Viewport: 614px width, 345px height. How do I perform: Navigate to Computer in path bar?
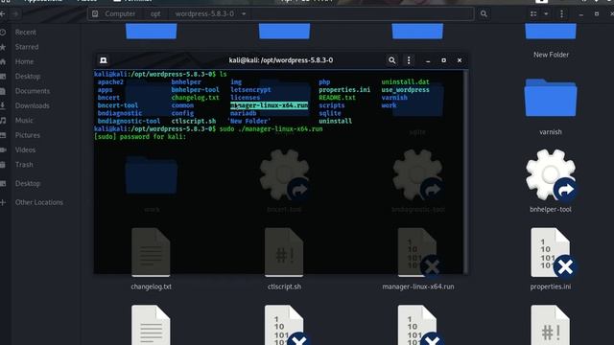(120, 13)
